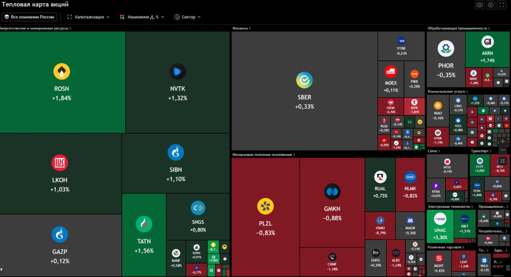Take a snapshot with the camera icon
Screen dimensions: 511x277
click(x=479, y=5)
